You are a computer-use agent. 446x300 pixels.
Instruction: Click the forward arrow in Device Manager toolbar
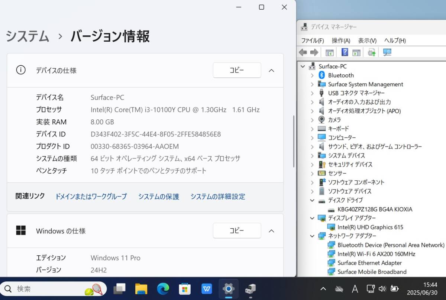(314, 52)
